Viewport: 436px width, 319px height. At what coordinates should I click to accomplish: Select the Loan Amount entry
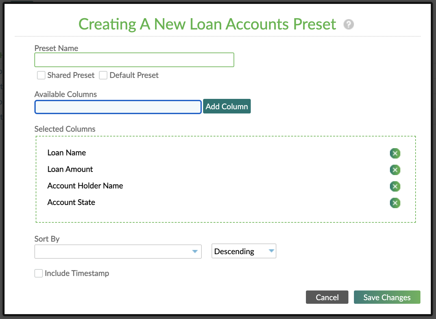pos(70,169)
